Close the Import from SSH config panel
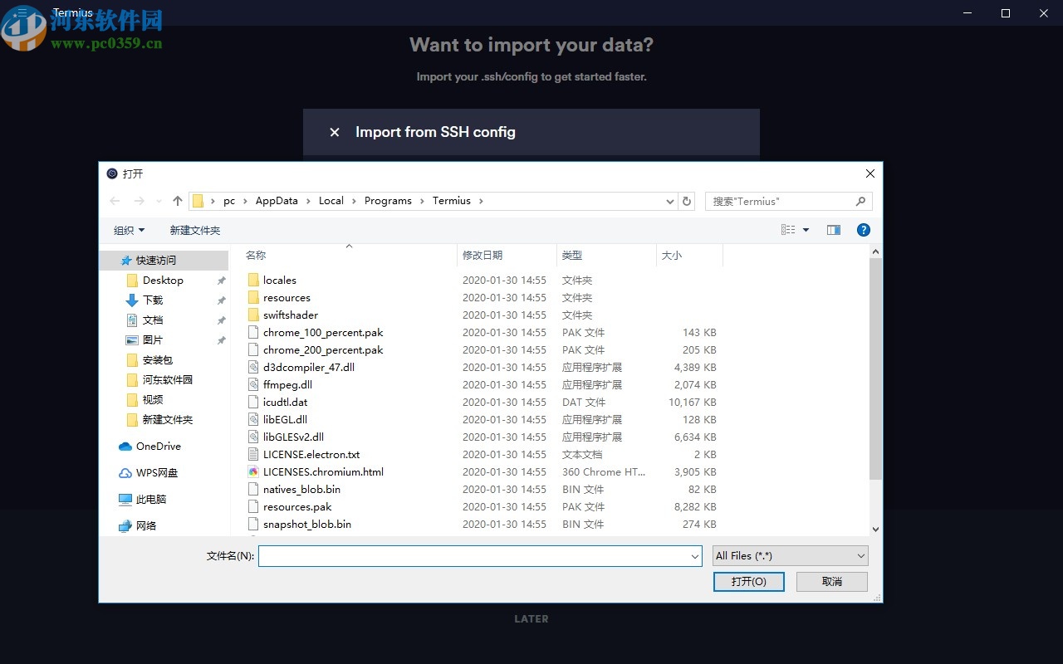 click(335, 132)
